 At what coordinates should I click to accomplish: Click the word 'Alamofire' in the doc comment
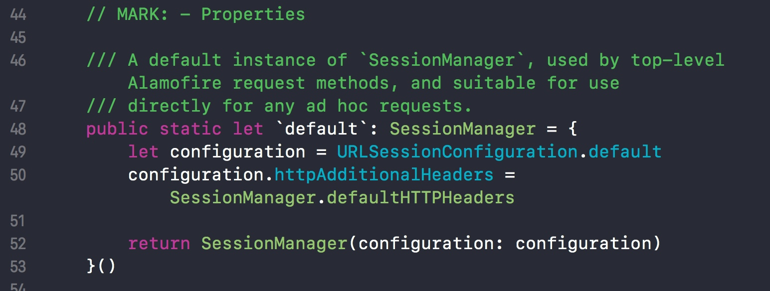[175, 83]
